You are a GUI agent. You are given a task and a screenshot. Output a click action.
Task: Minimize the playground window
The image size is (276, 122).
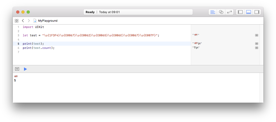[23, 12]
